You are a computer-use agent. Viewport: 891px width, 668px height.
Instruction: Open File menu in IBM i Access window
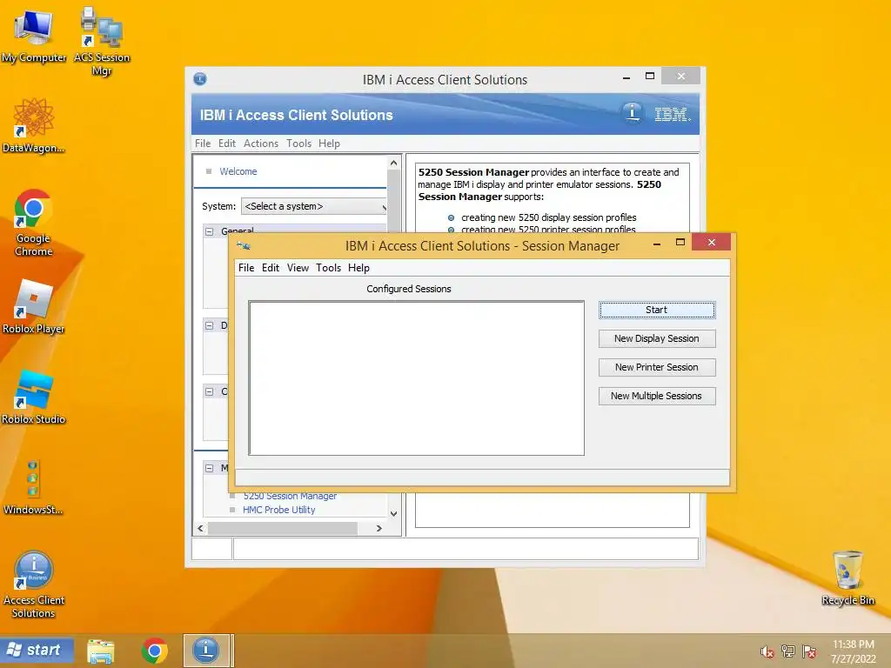pyautogui.click(x=202, y=144)
